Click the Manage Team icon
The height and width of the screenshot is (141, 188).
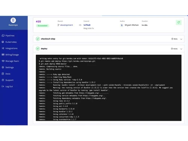coord(3,61)
